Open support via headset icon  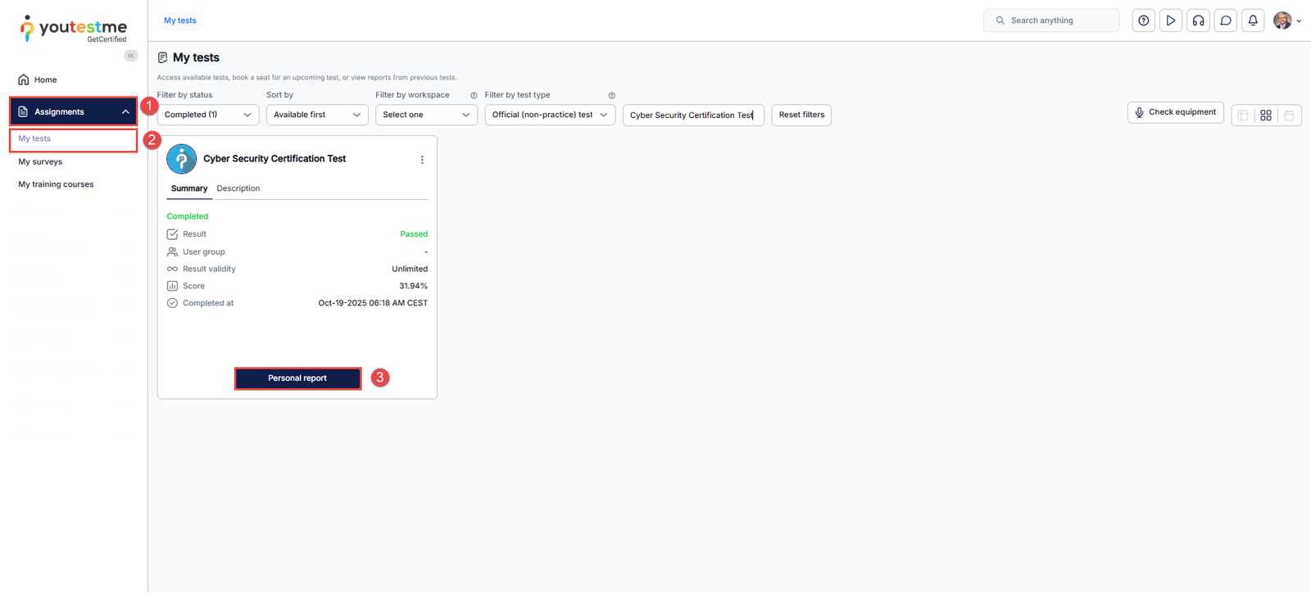[x=1198, y=20]
